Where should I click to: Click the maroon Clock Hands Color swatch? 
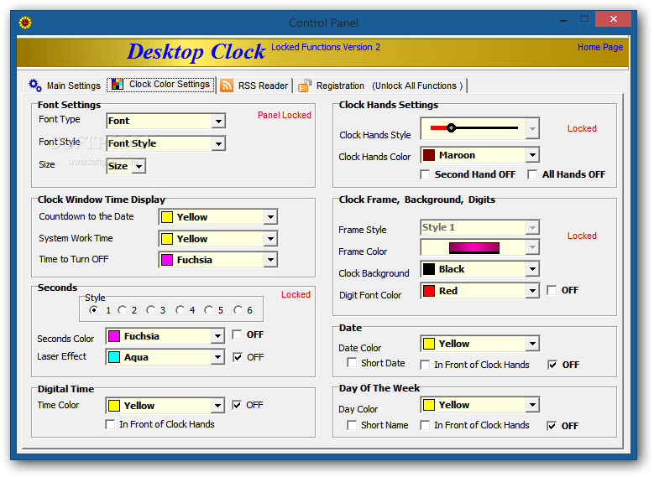pos(429,155)
